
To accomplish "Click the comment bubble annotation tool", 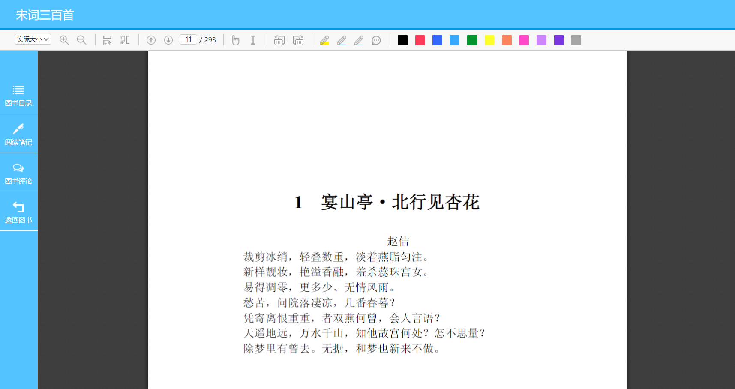I will tap(376, 40).
